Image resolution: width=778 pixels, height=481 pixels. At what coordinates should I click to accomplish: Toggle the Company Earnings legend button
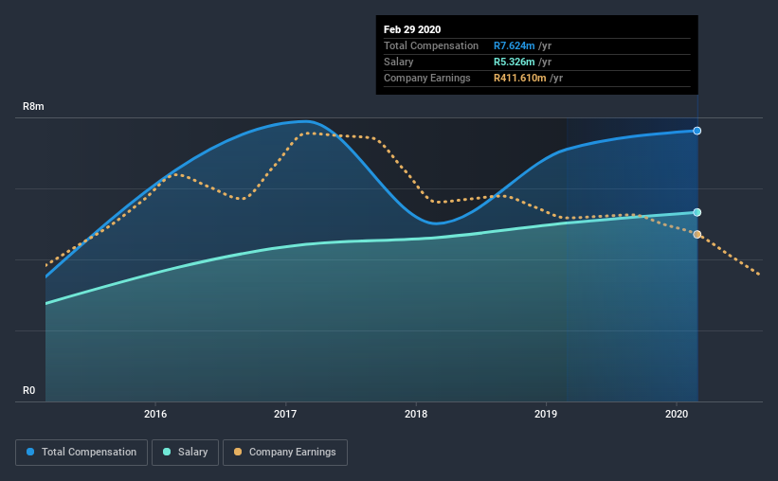pos(285,453)
